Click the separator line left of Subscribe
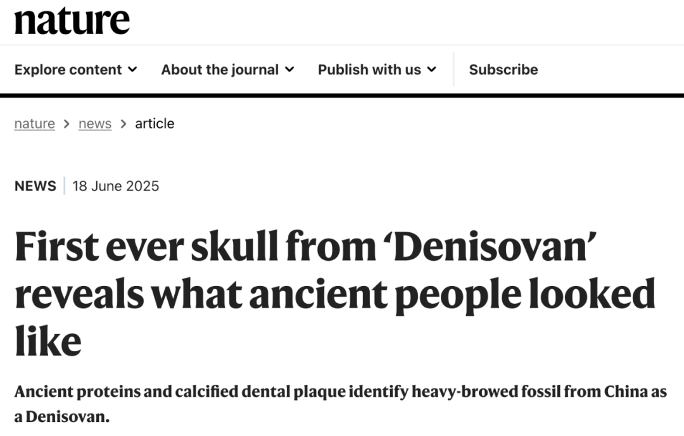The image size is (684, 436). coord(453,70)
